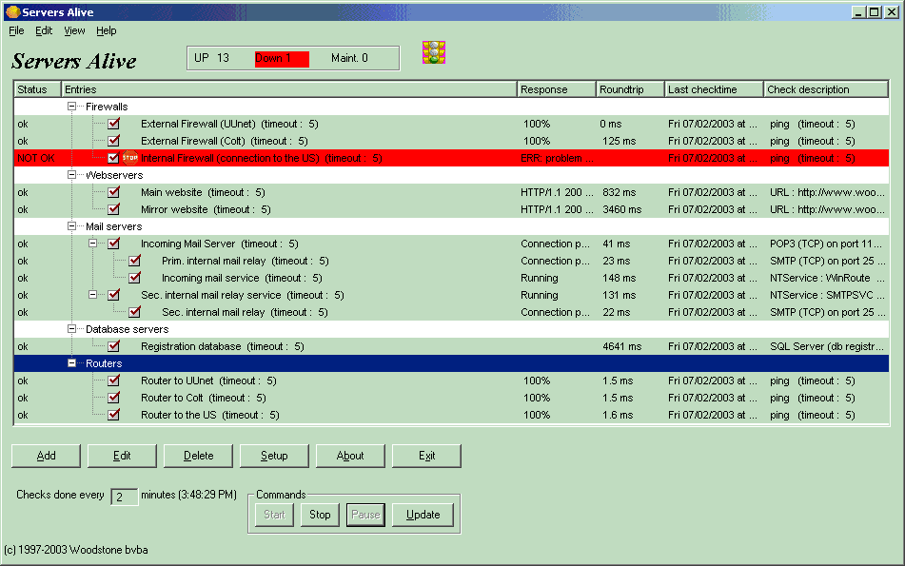The width and height of the screenshot is (905, 566).
Task: Click the Servers Alive title bar icon
Action: click(x=12, y=11)
